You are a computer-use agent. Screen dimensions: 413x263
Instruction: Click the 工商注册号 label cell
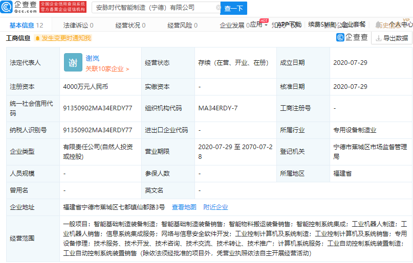[303, 108]
